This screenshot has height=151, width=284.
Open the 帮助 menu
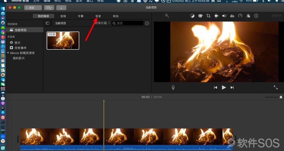pos(100,1)
